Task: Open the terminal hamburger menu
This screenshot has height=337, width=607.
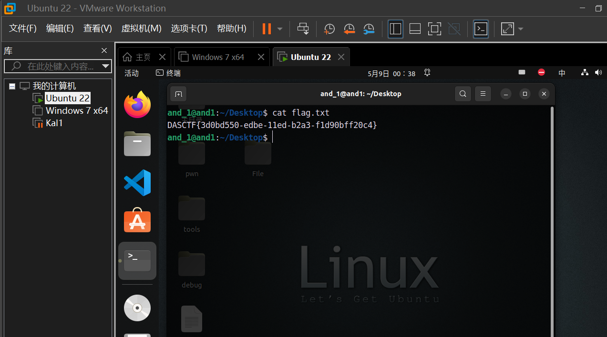Action: point(483,94)
